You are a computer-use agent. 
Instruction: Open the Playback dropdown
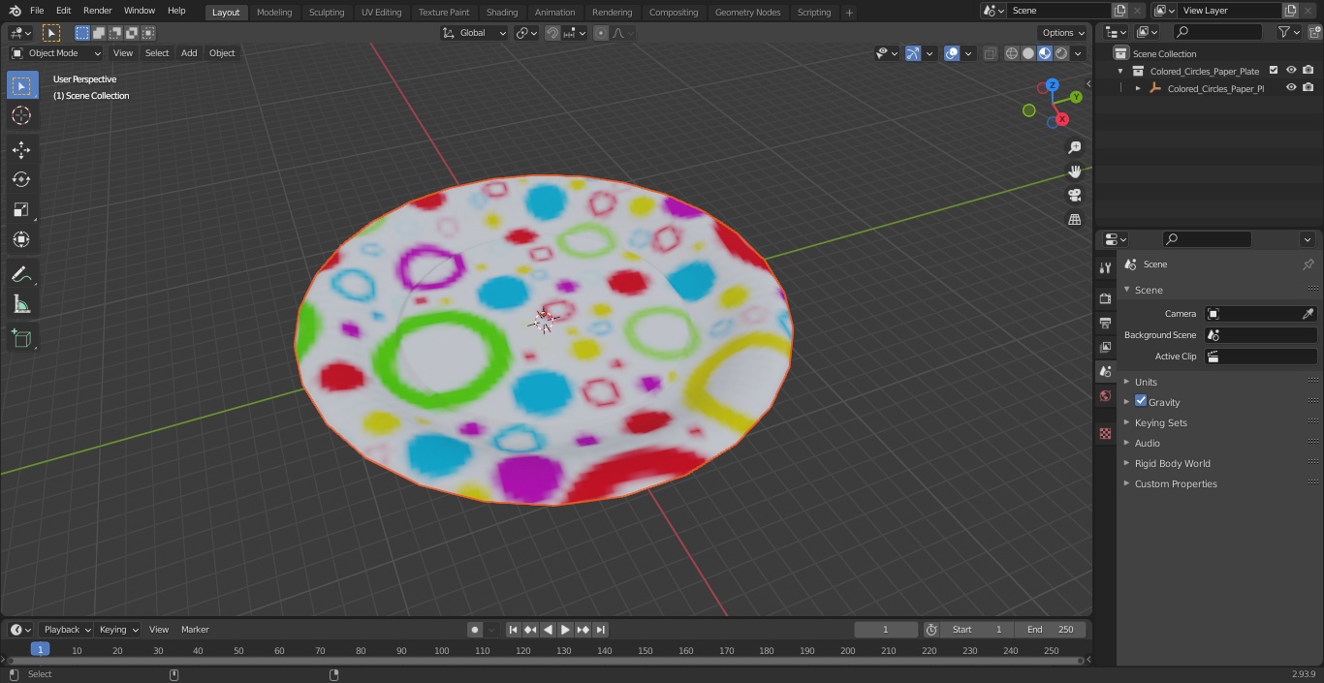pos(66,630)
